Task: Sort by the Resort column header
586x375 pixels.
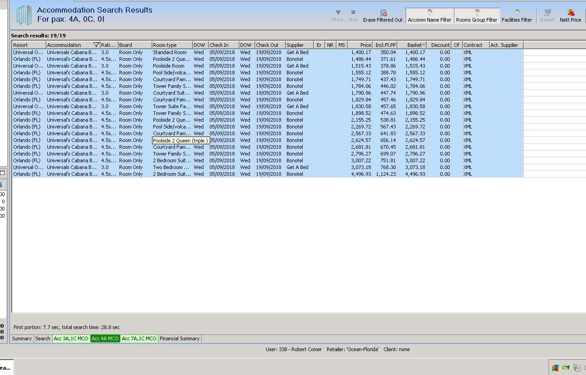Action: click(x=29, y=45)
